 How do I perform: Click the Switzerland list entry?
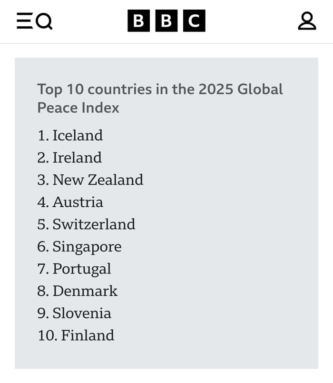click(94, 224)
